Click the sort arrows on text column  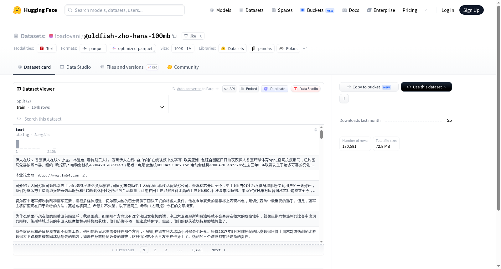pos(316,130)
